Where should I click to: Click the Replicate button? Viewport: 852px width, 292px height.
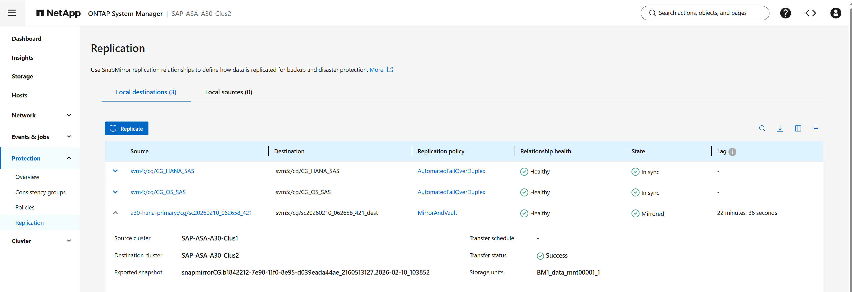tap(127, 128)
